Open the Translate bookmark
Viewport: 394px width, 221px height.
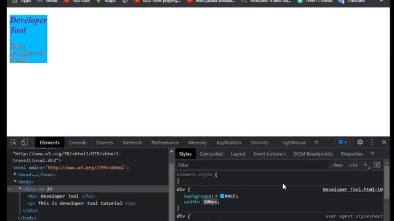[352, 1]
